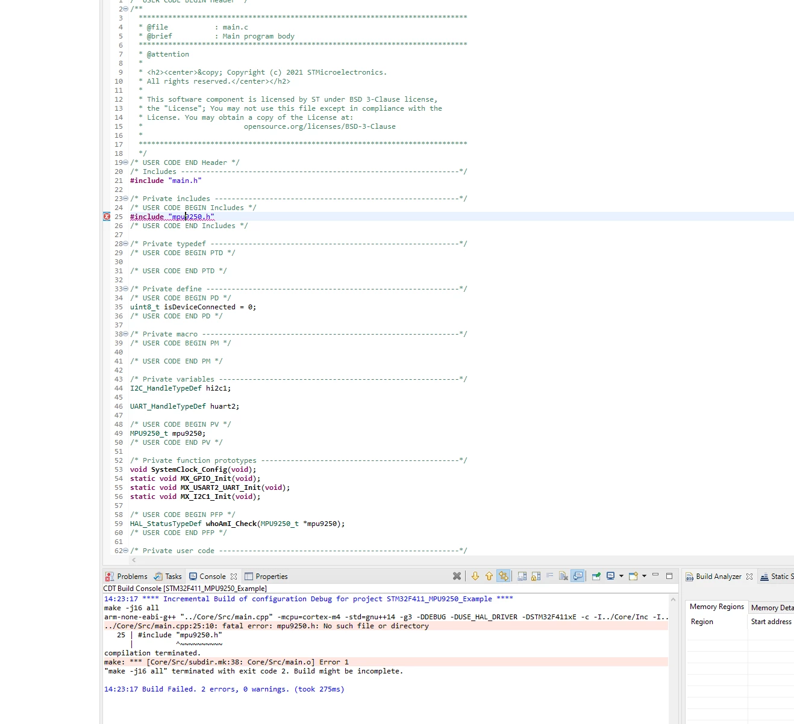Click the Next Error down arrow icon

[475, 576]
